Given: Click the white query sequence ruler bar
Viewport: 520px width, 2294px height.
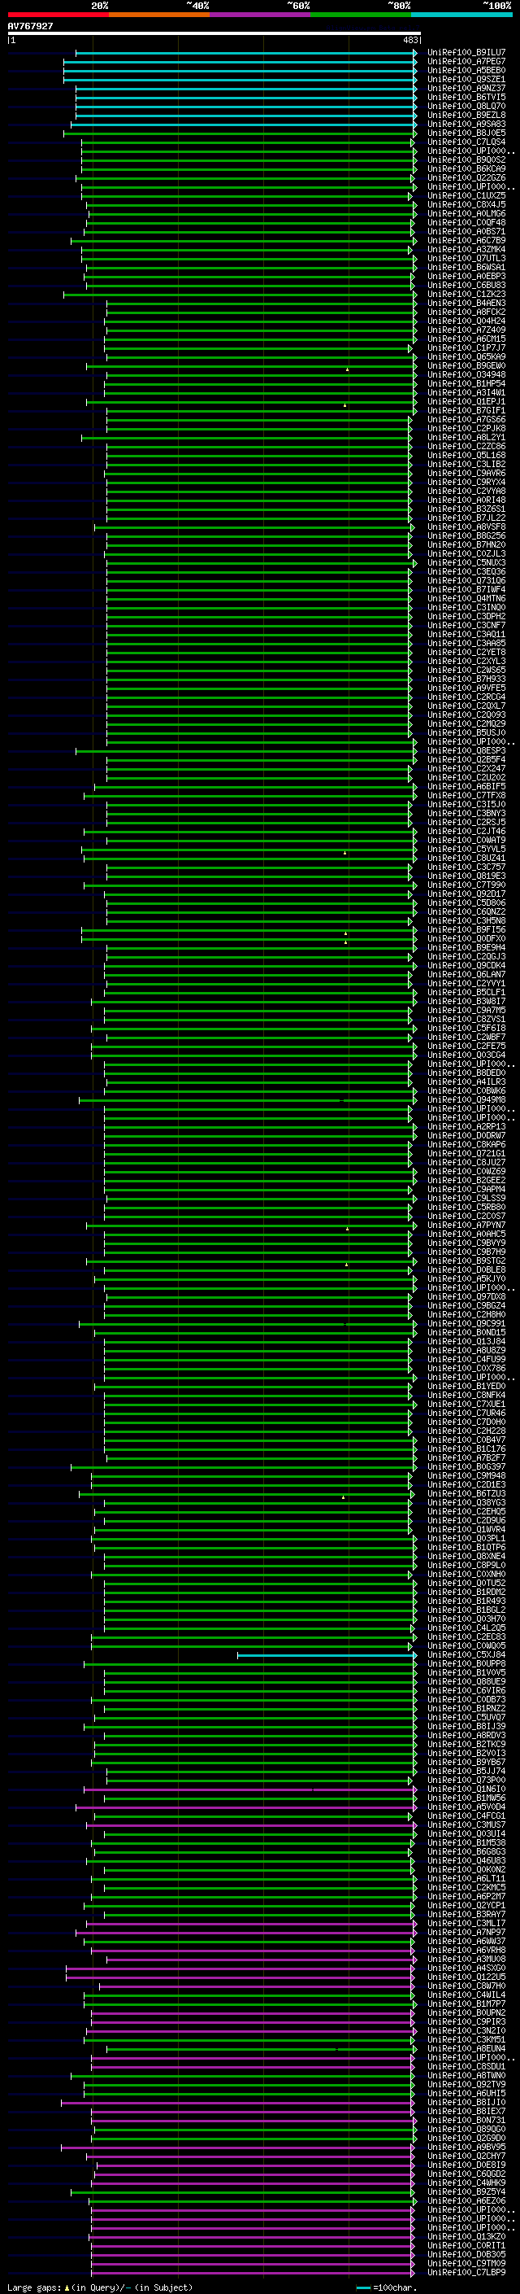Looking at the screenshot, I should pos(214,33).
